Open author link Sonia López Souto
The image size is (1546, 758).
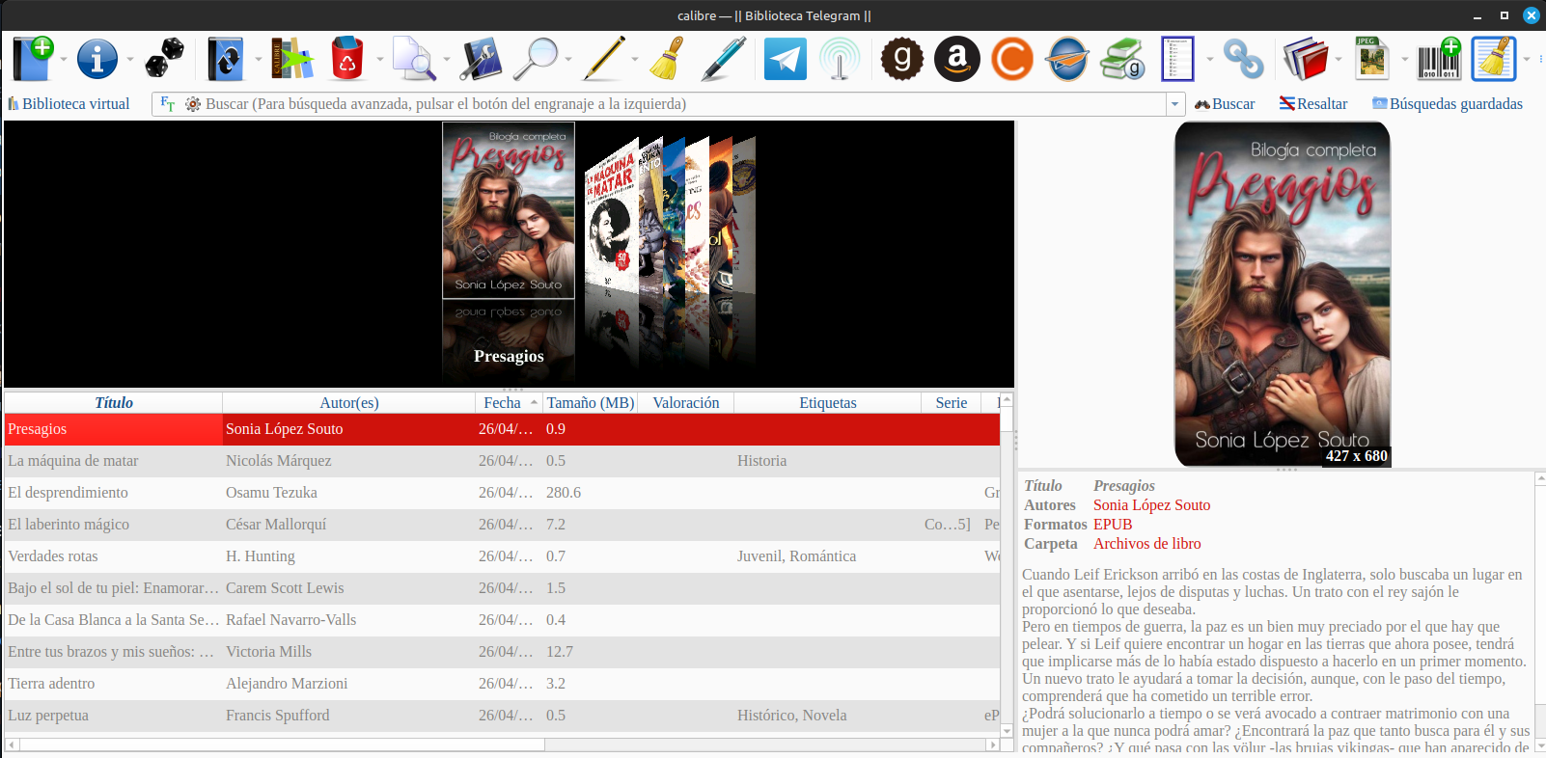coord(1151,504)
